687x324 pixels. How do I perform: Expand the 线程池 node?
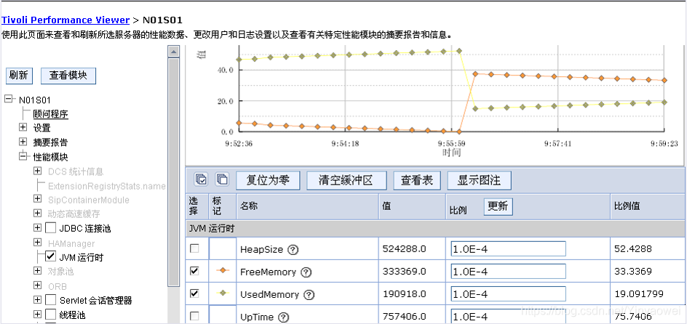pyautogui.click(x=38, y=315)
